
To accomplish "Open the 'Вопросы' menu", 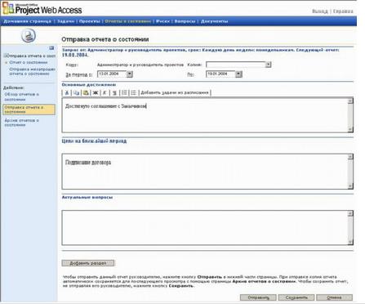I will tap(185, 21).
